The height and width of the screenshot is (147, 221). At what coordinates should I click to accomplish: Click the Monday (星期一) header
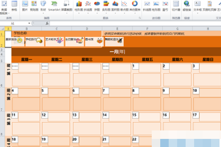point(27,60)
